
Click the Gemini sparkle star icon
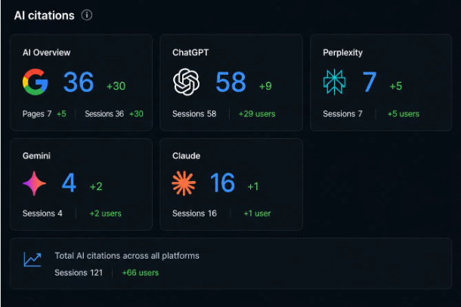[35, 183]
